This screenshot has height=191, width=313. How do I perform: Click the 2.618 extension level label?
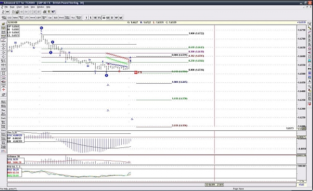pyautogui.click(x=179, y=125)
